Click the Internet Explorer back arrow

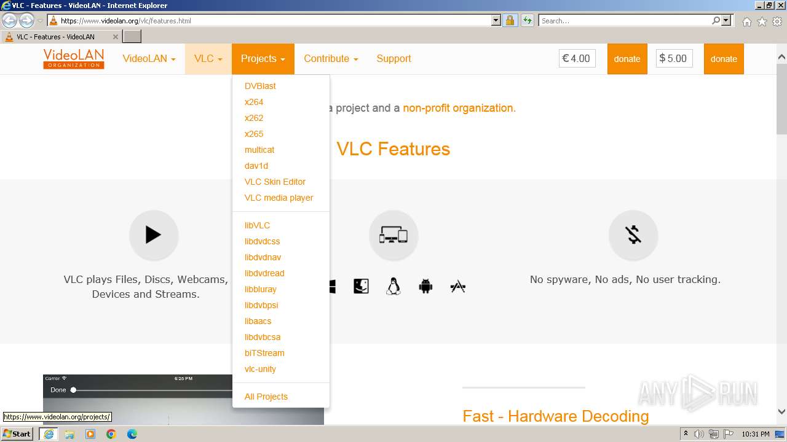10,20
